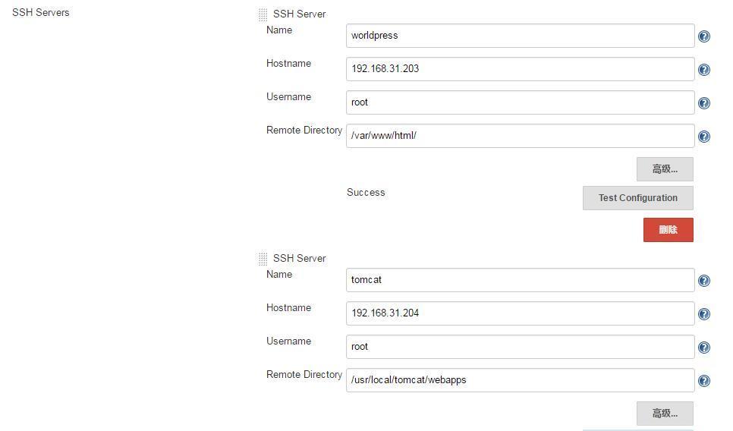Grab the drag handle of second SSH Server

tap(263, 259)
